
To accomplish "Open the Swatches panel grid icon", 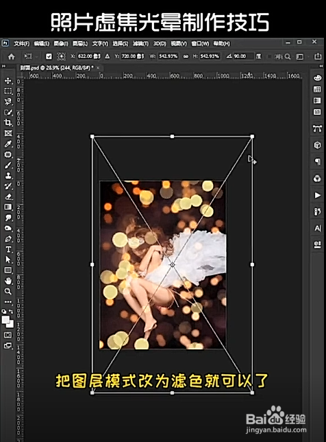I will pos(317,89).
